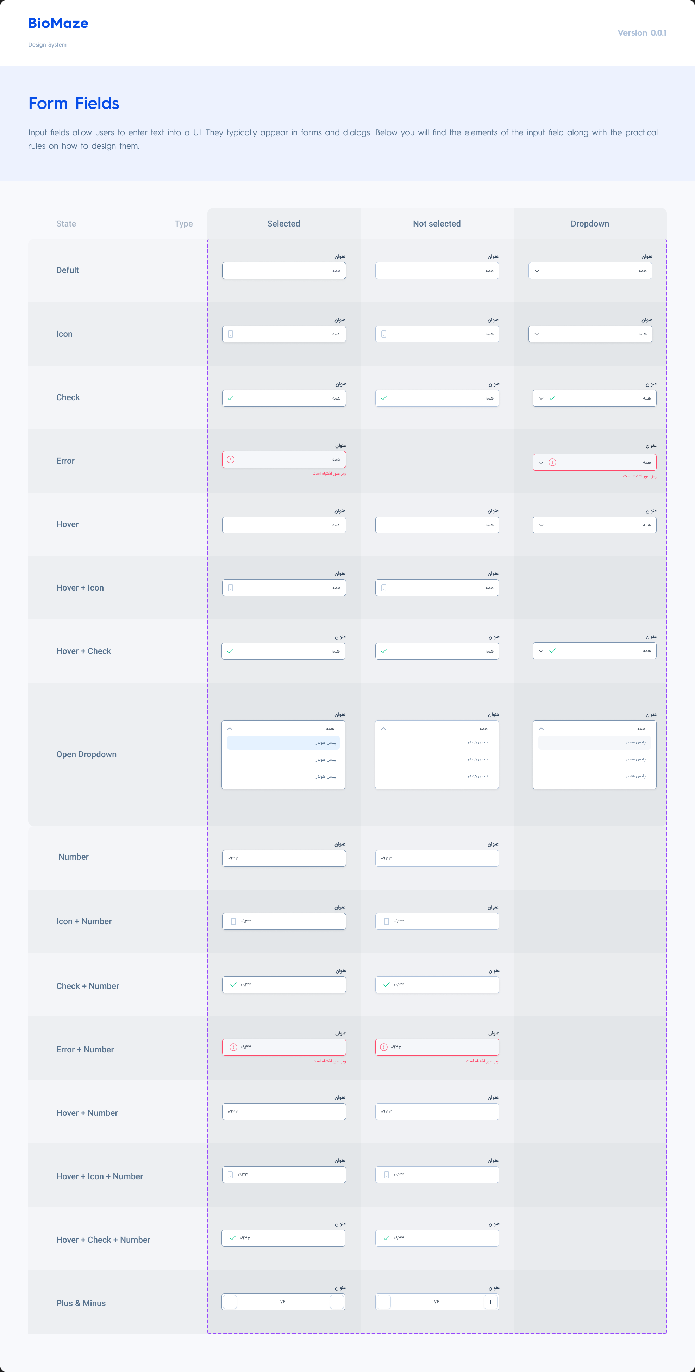Click check icon in Hover + Check + Number Selected field
This screenshot has height=1372, width=695.
click(233, 1238)
